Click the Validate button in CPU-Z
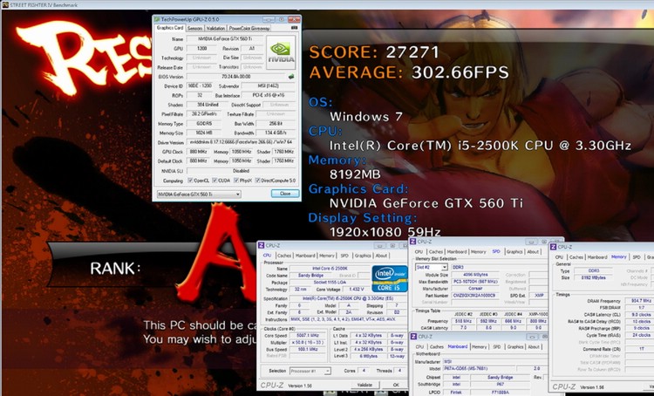 pyautogui.click(x=365, y=385)
